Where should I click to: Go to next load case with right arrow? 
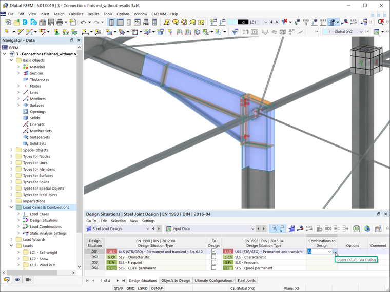[x=277, y=22]
